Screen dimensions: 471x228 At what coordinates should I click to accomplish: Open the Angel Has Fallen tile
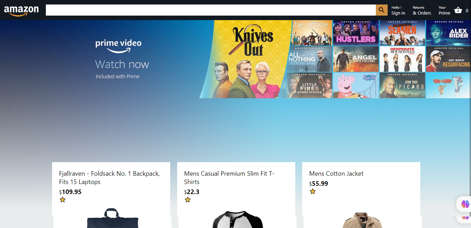[356, 59]
